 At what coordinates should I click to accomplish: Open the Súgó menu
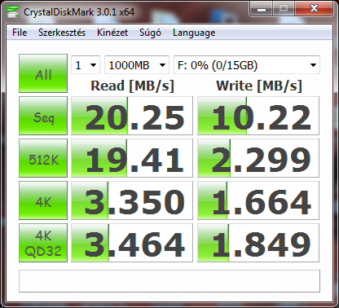tap(150, 33)
